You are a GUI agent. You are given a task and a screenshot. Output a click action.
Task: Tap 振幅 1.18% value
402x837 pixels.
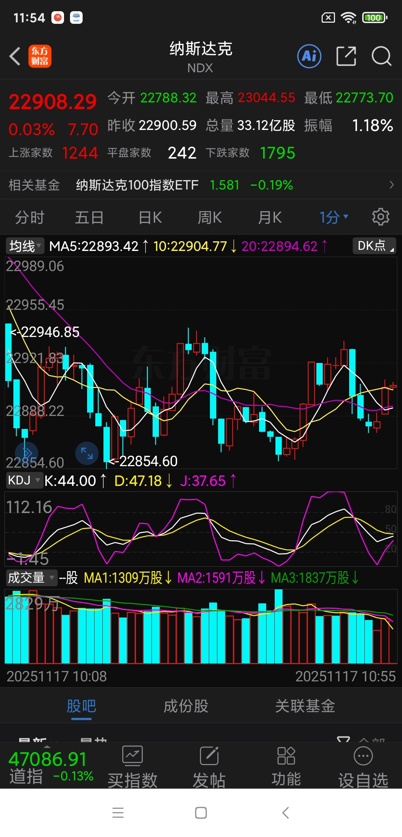pyautogui.click(x=348, y=125)
